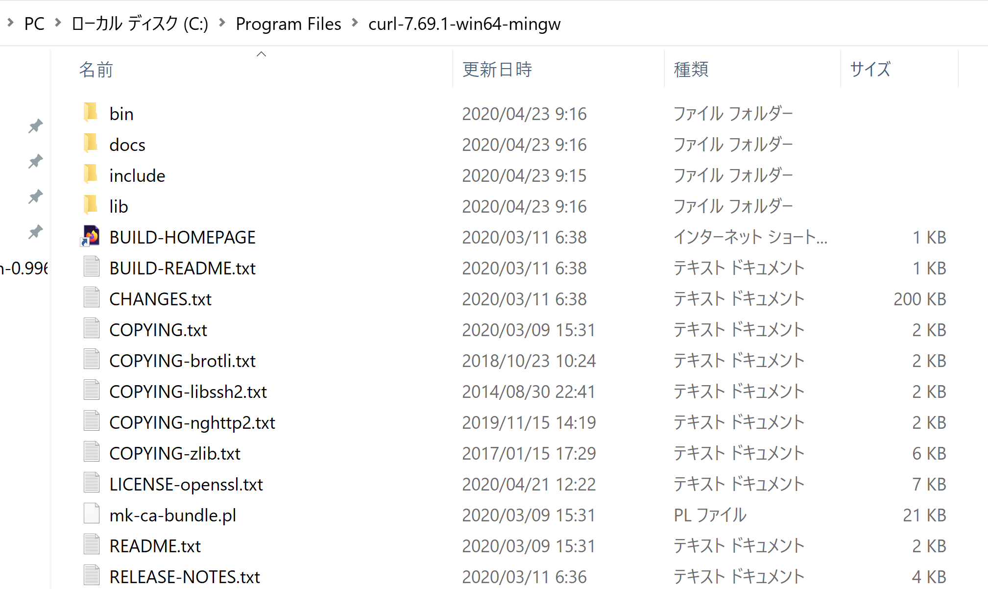
Task: Click date 2014/08/30 22:41
Action: click(x=529, y=392)
